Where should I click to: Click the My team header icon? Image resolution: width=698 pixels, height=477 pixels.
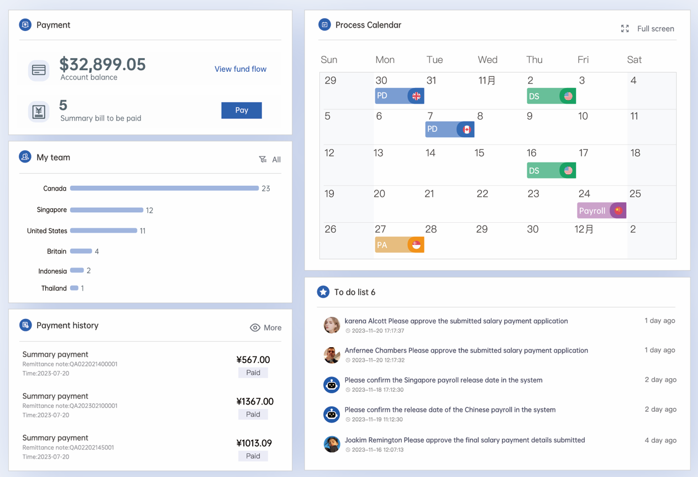(25, 157)
